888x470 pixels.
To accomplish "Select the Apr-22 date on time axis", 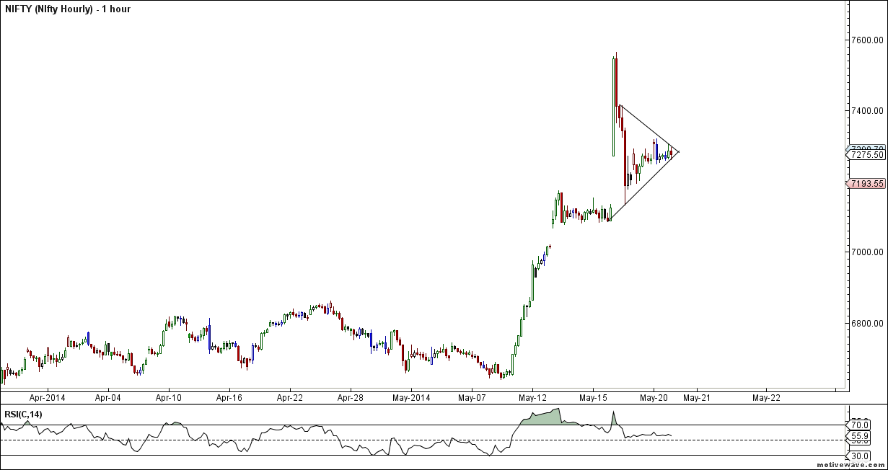I will pos(289,397).
